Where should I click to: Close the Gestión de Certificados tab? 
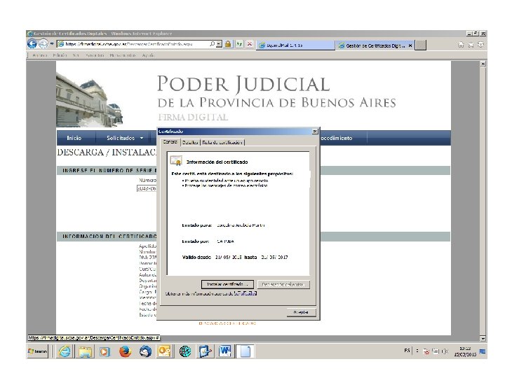pyautogui.click(x=410, y=45)
